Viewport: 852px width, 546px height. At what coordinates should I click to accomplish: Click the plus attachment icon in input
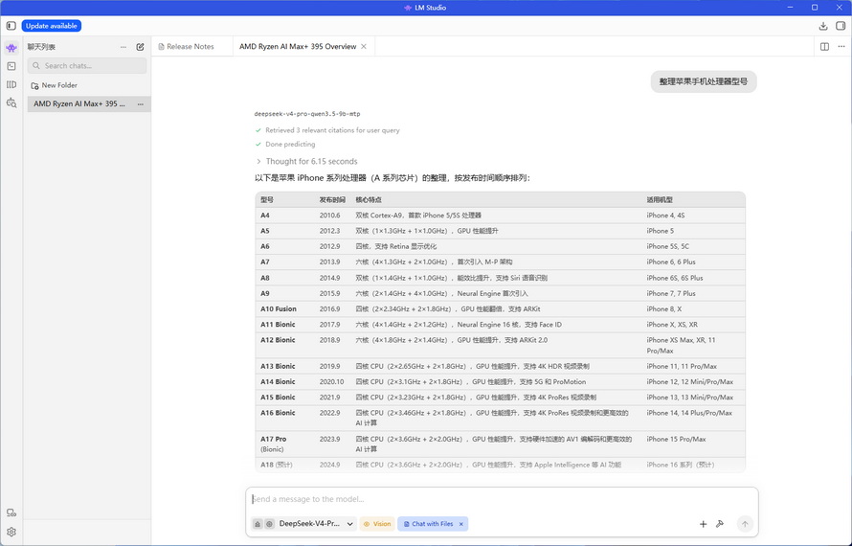[x=703, y=524]
